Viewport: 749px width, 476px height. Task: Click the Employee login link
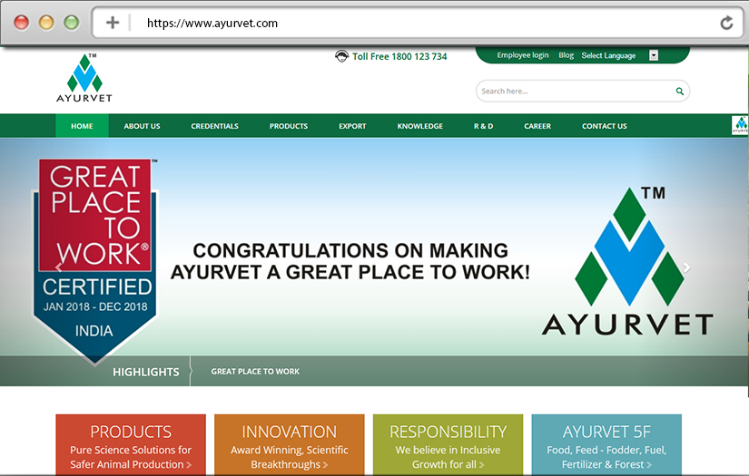click(x=523, y=55)
